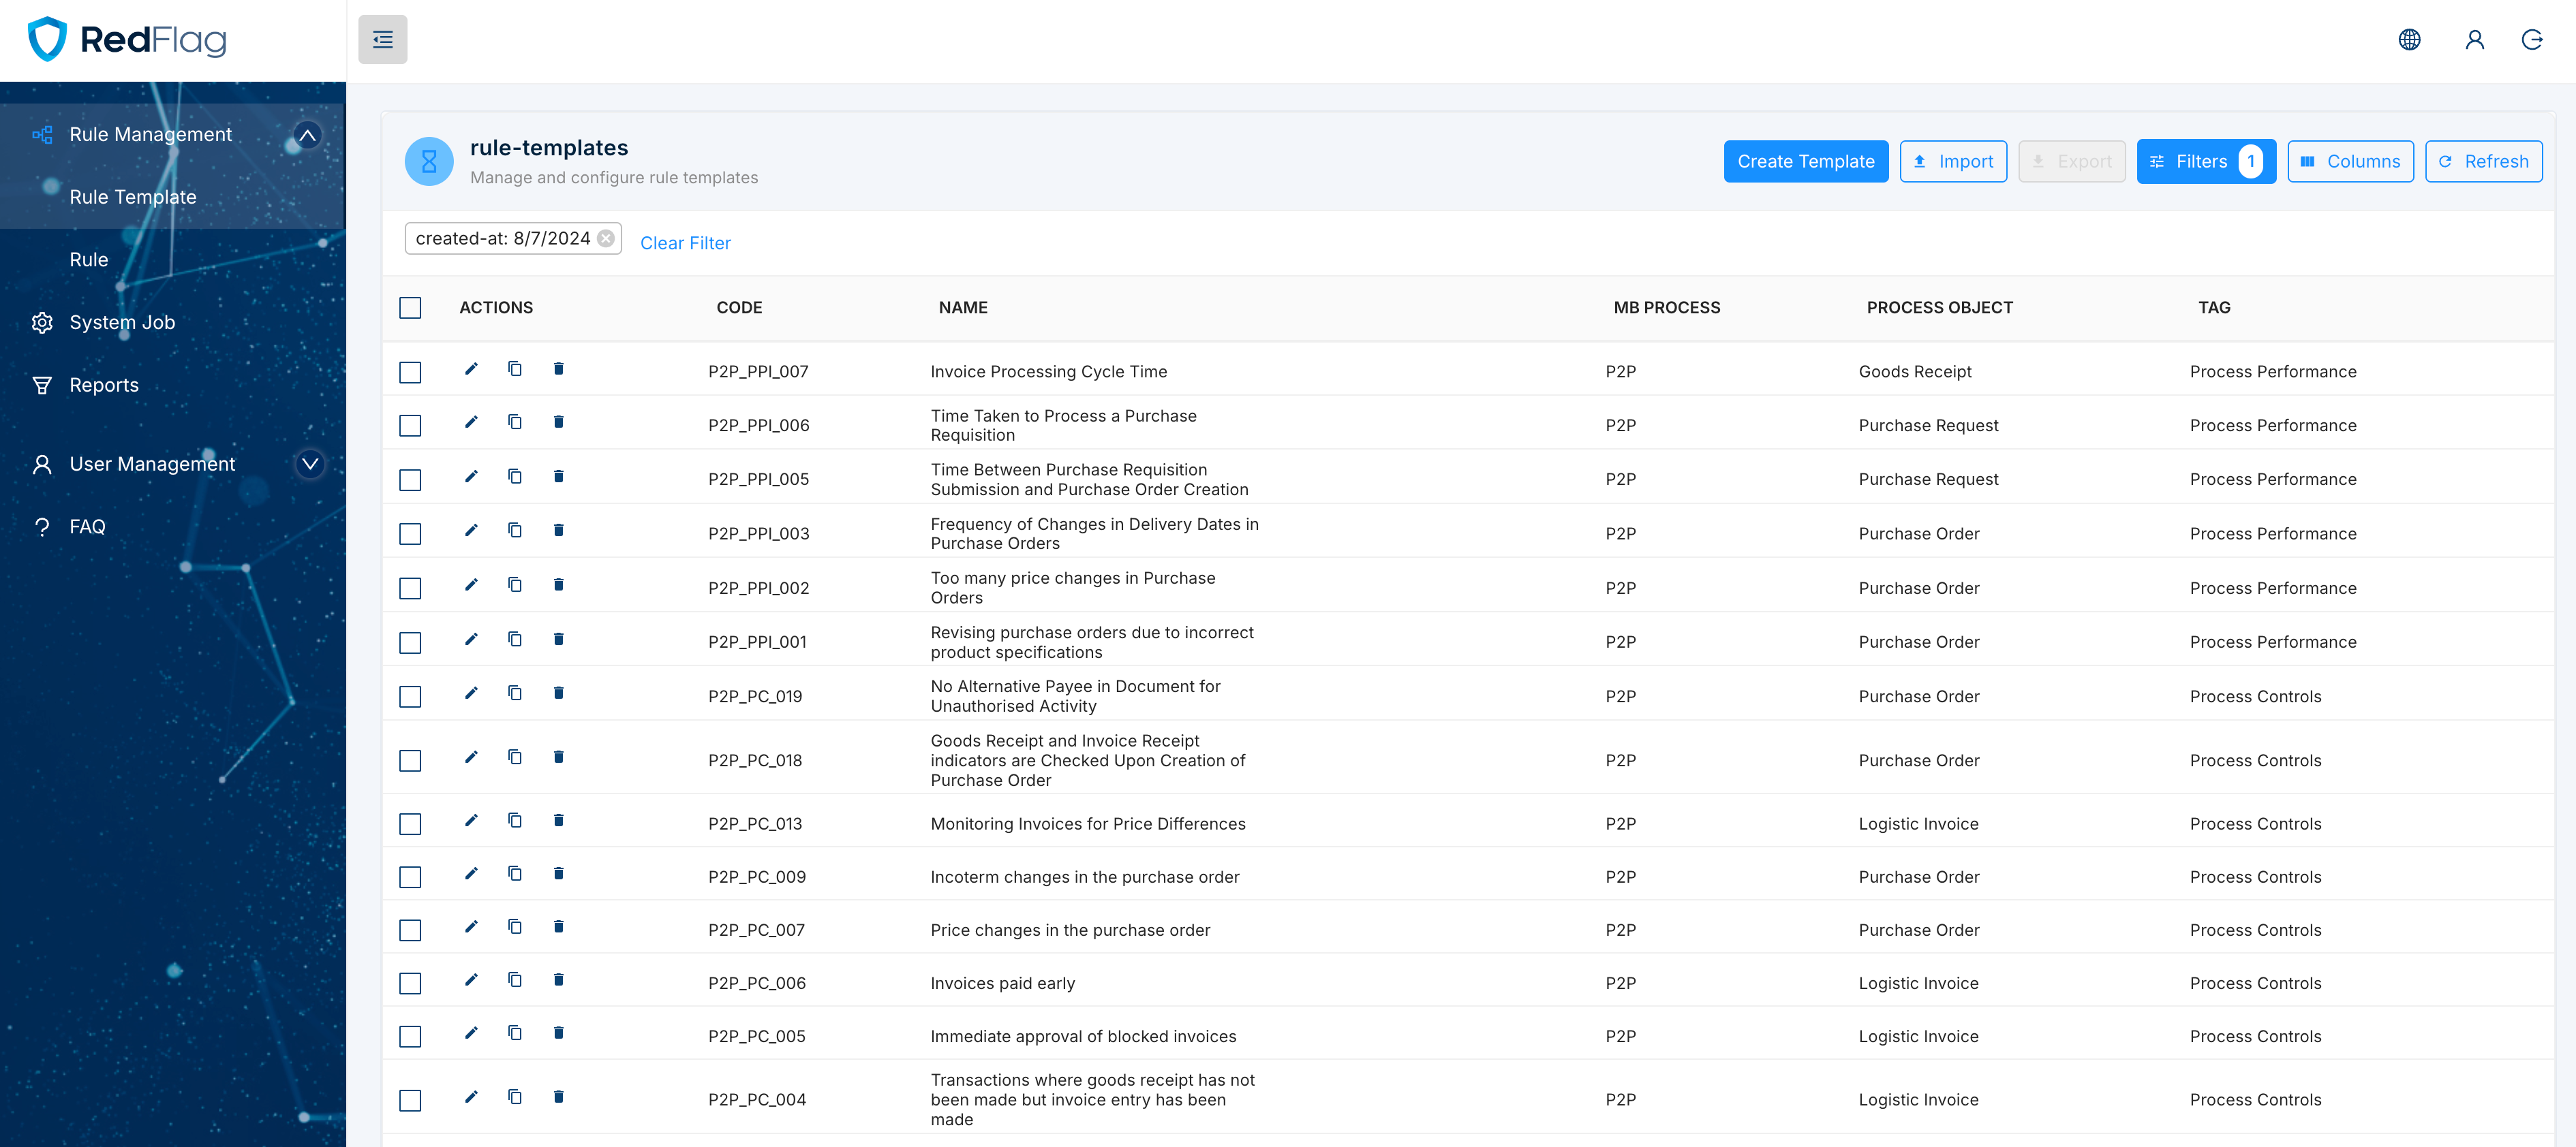Open the Filters panel
The width and height of the screenshot is (2576, 1147).
click(x=2207, y=161)
